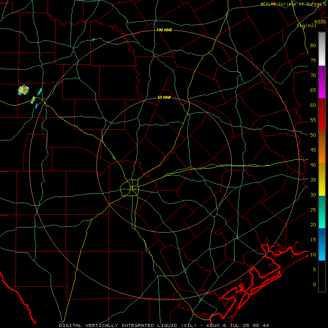Screen dimensions: 328x328
Task: Pick the brown-orange segment of the color bar
Action: (322, 147)
